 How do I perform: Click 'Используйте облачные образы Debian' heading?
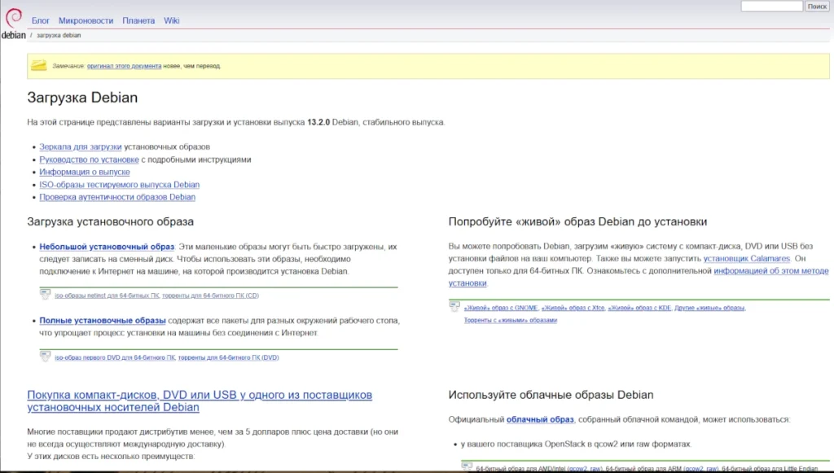[x=551, y=395]
